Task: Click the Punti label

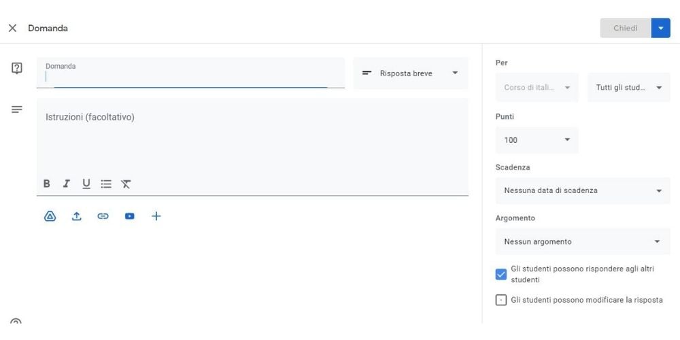Action: [505, 117]
